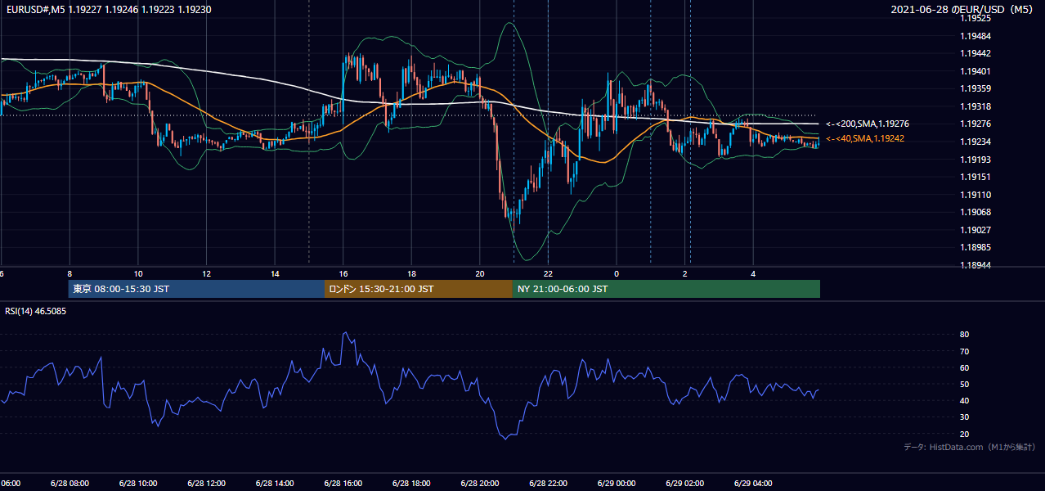1045x491 pixels.
Task: Click RSI axis level 40
Action: click(x=965, y=400)
